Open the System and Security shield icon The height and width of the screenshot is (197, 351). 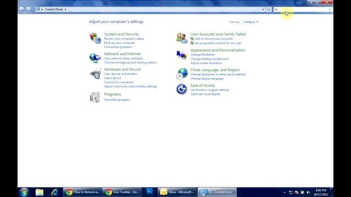(95, 38)
